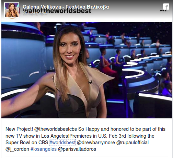This screenshot has height=158, width=173.
Task: Open the three-dots post options menu
Action: 163,11
